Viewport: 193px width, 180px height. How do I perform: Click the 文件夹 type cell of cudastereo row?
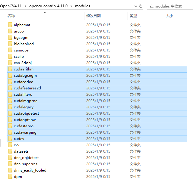135,126
